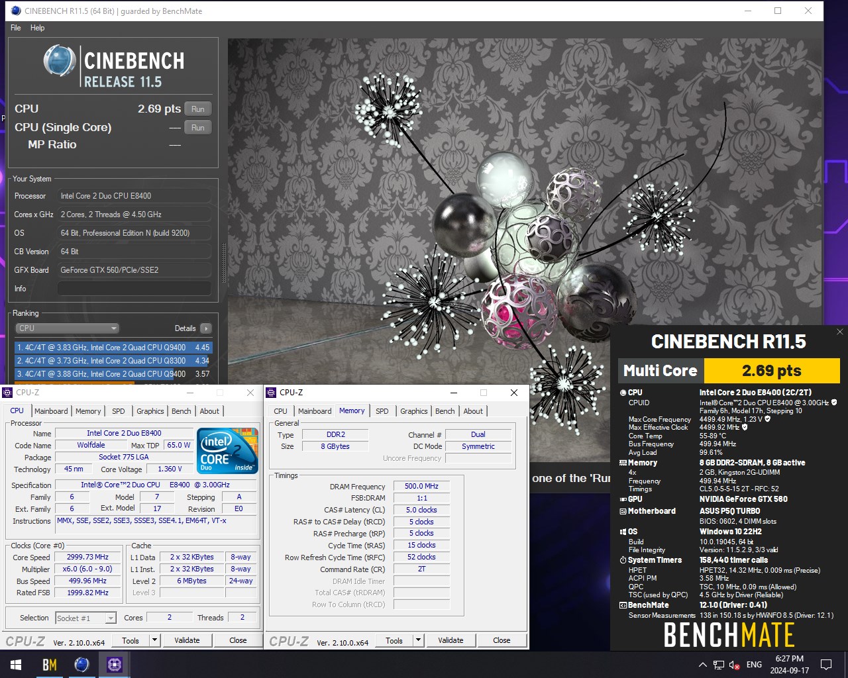
Task: Select ranking entry Core 2 Quad Q9400 4.45
Action: (113, 348)
